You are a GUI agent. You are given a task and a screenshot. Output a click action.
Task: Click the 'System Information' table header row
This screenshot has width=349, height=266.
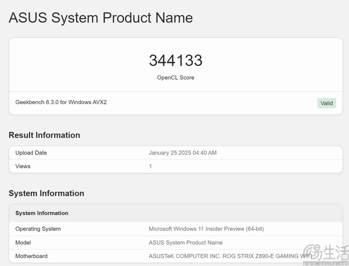pyautogui.click(x=175, y=213)
